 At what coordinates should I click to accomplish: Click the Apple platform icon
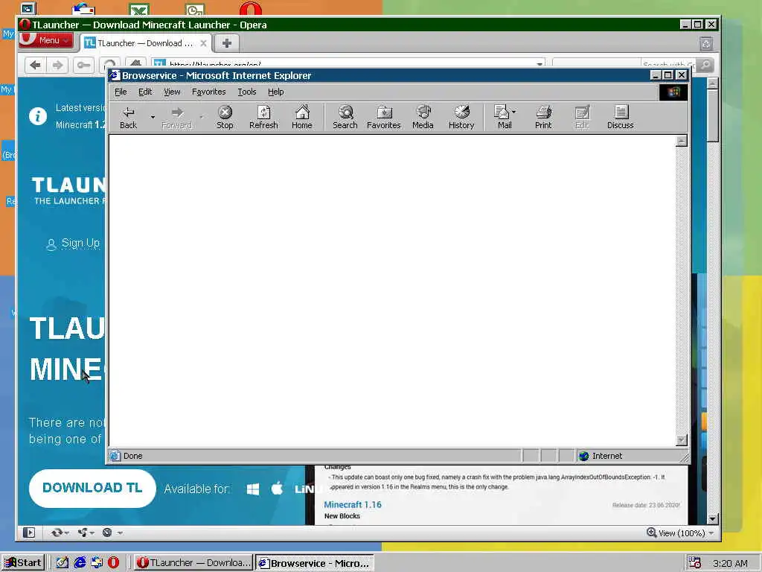tap(277, 488)
